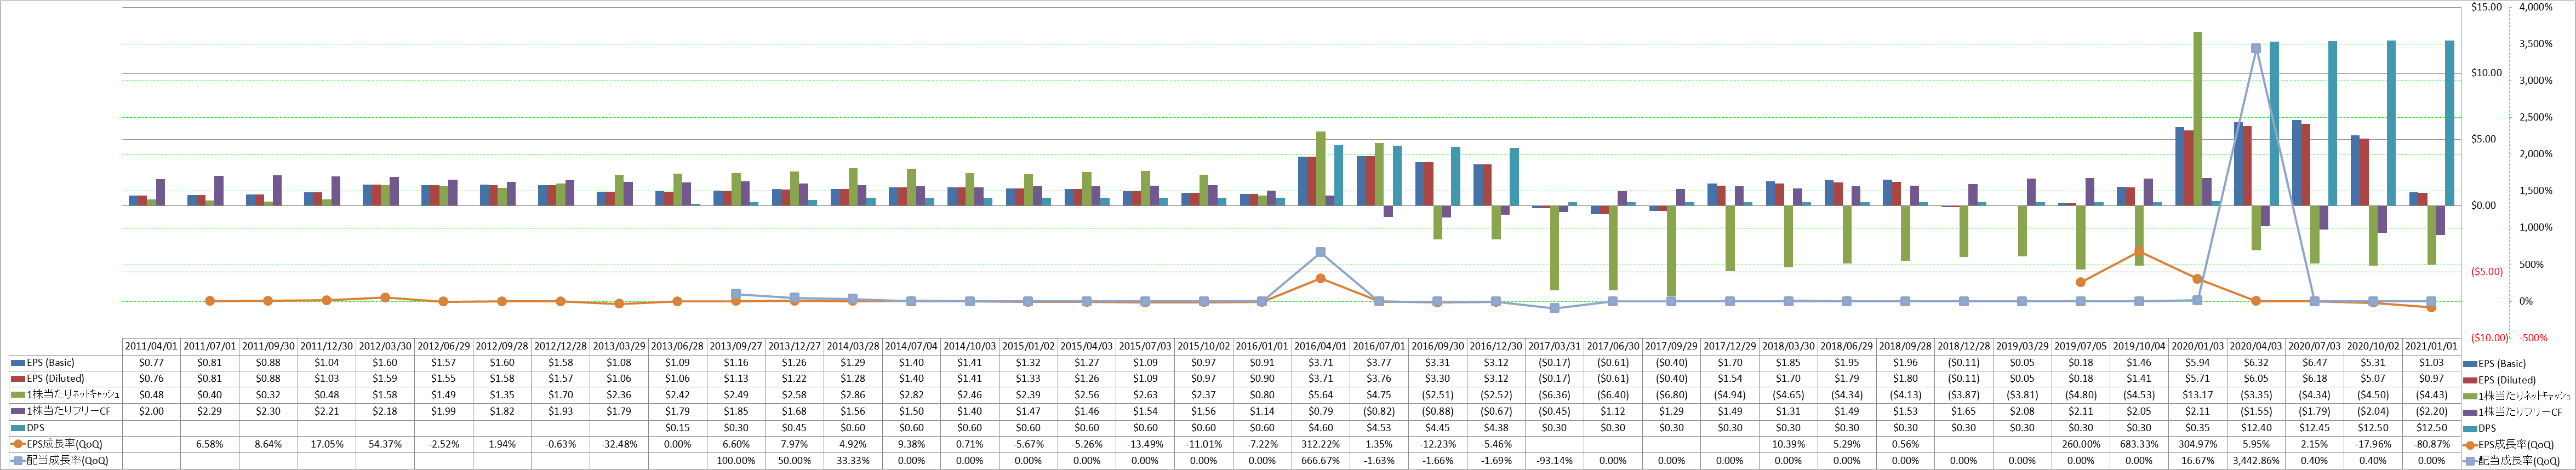Select the 683.33% EPS growth cell

tap(2139, 444)
